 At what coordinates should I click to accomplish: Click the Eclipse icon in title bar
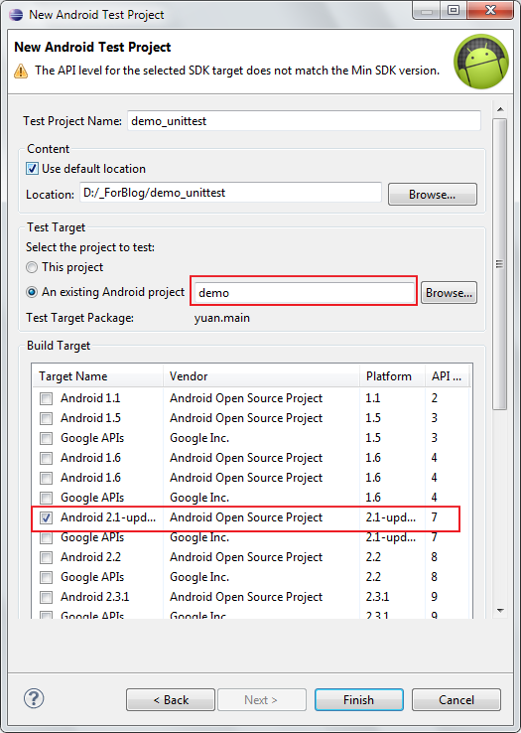[16, 15]
